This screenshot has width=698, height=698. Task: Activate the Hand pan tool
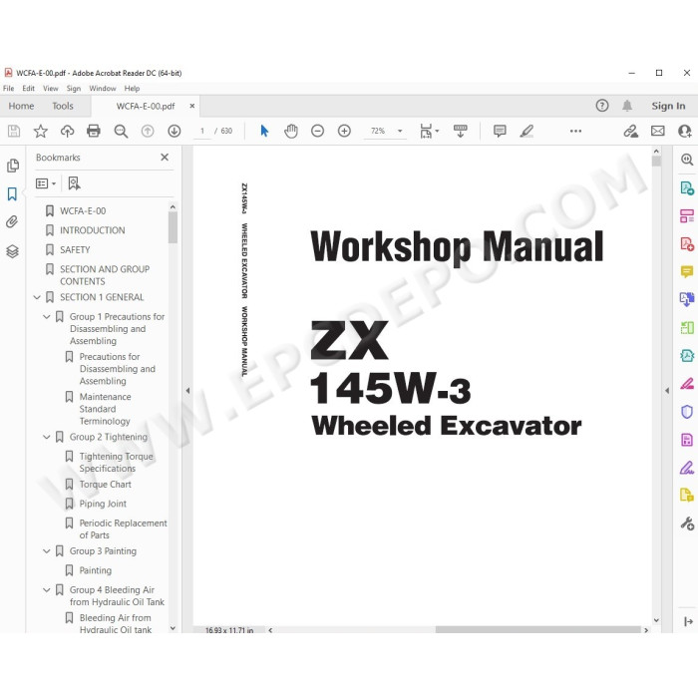click(x=291, y=131)
